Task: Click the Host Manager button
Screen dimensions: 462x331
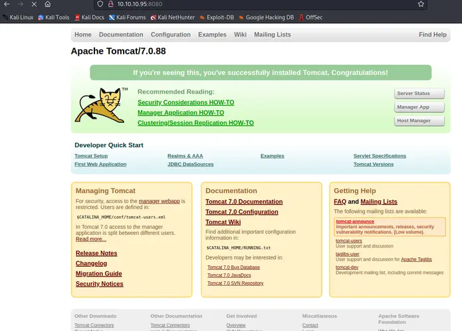Action: 419,121
